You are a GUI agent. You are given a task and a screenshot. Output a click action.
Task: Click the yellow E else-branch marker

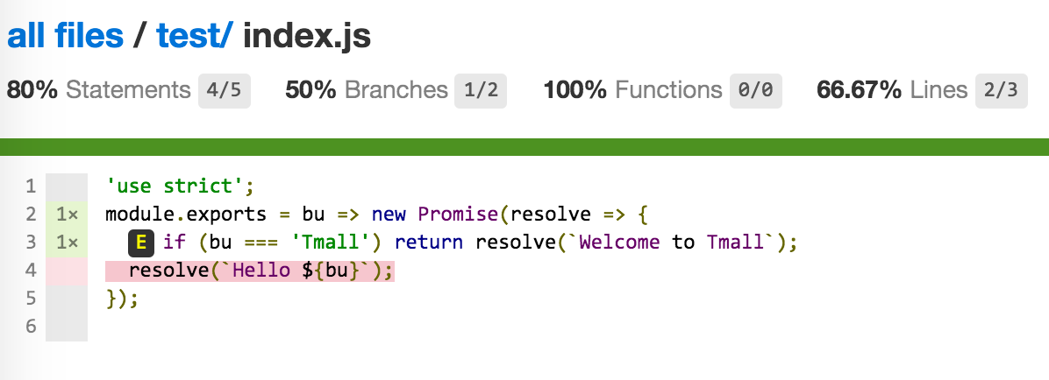coord(141,243)
